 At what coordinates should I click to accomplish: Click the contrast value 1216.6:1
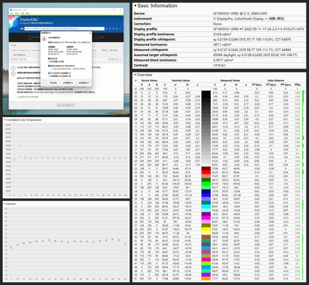tap(219, 65)
